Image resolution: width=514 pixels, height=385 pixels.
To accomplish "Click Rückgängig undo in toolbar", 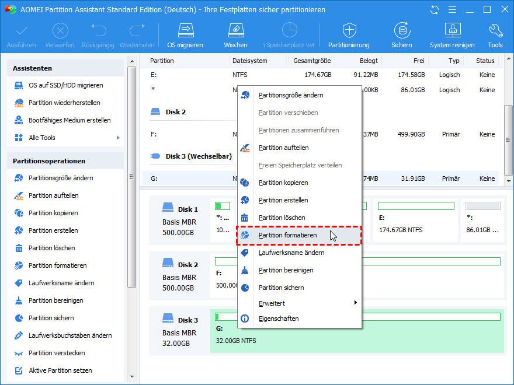I will pos(98,36).
